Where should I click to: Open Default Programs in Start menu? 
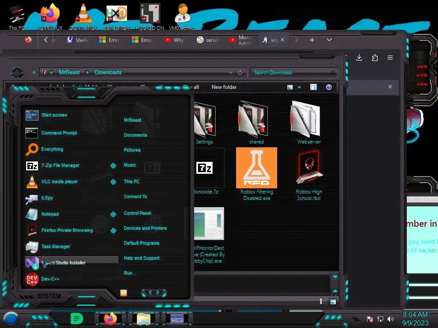coord(141,243)
